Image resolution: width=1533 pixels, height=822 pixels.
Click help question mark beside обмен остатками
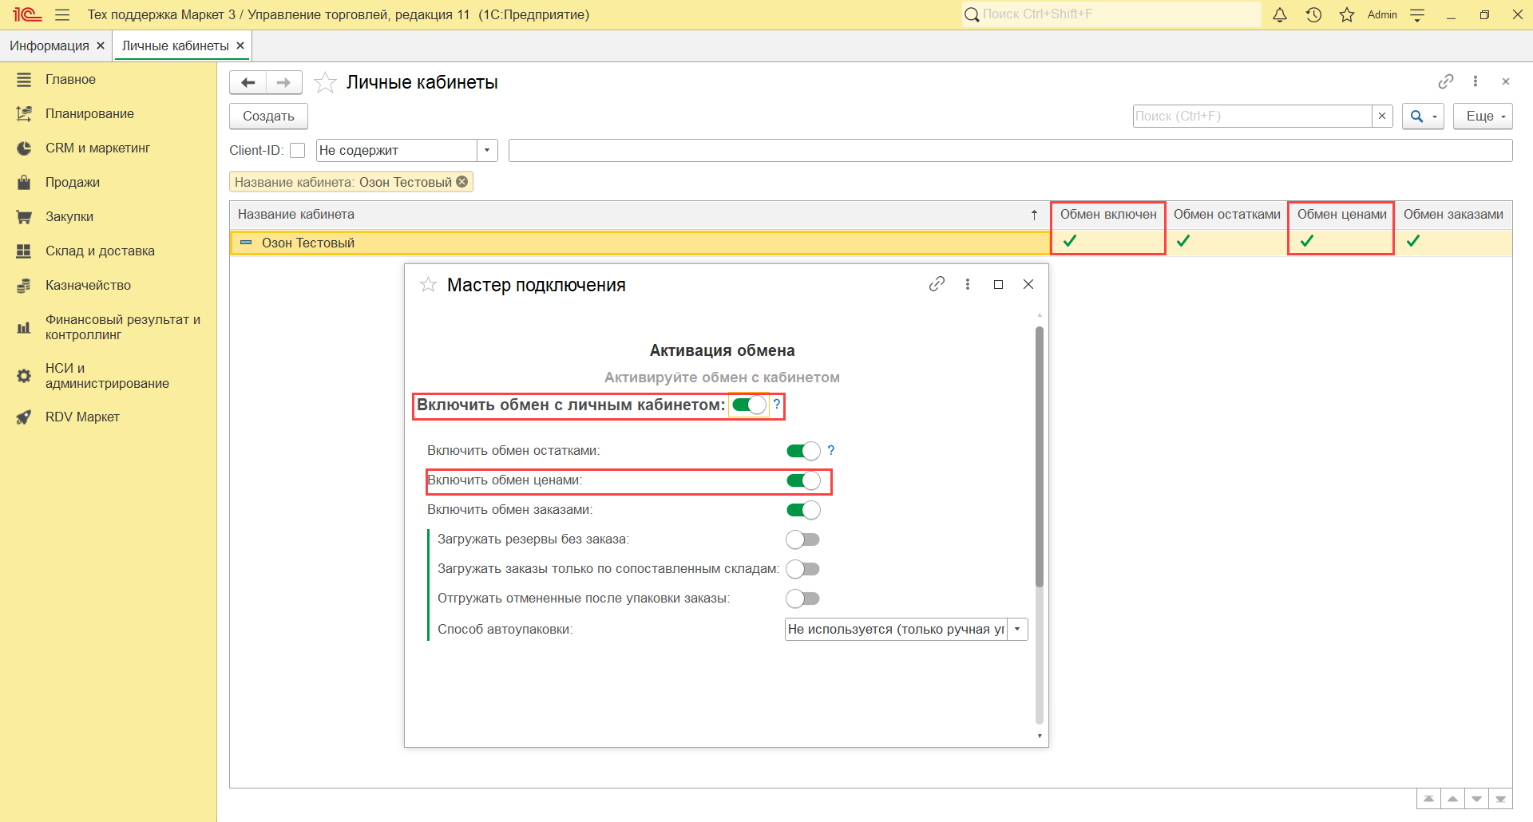831,450
